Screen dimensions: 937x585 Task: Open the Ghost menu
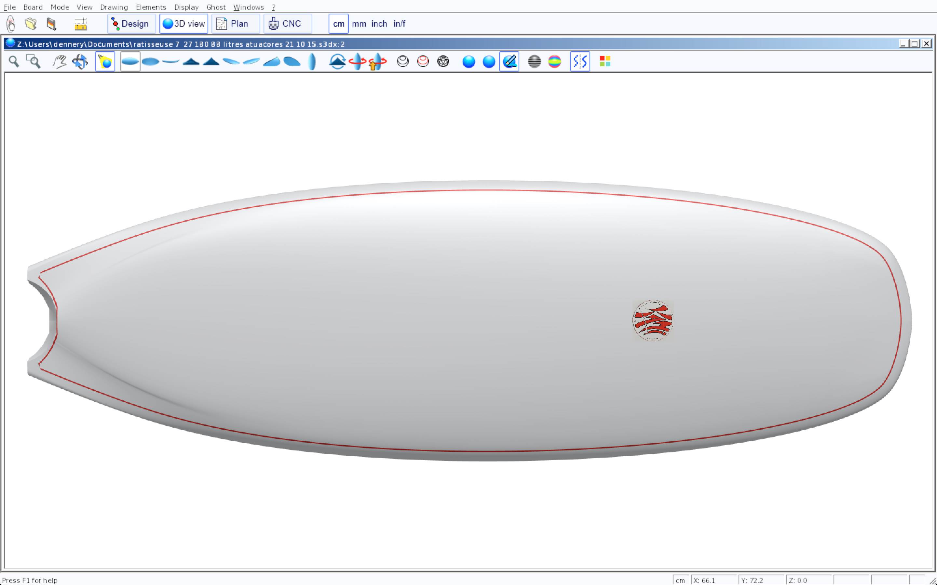pos(216,7)
